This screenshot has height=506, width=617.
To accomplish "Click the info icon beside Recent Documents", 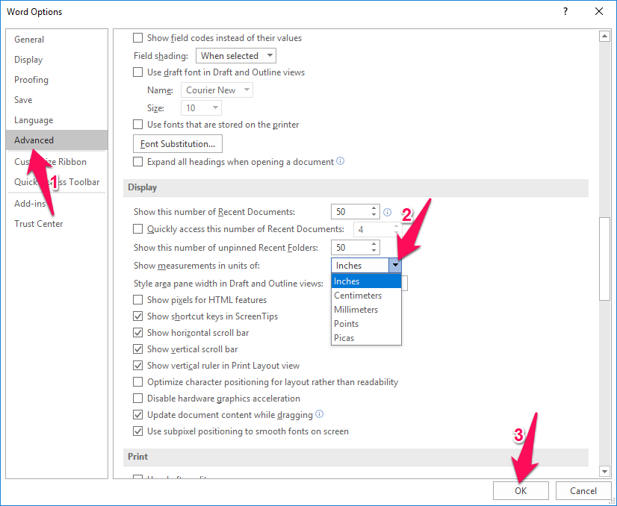I will point(387,213).
